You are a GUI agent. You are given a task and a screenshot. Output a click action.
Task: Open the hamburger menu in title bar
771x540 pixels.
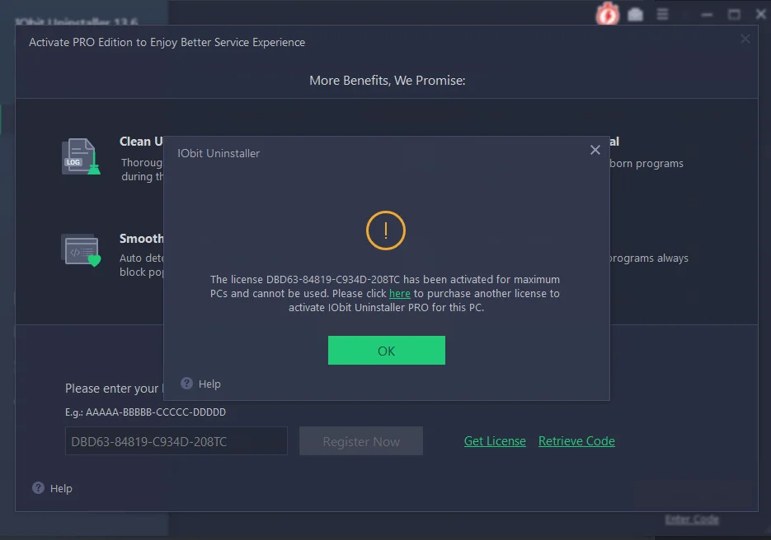point(662,14)
